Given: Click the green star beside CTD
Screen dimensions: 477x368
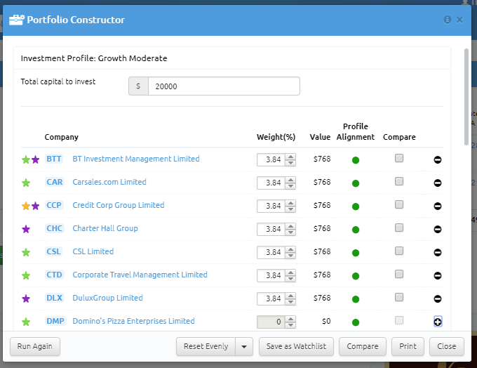Looking at the screenshot, I should click(x=26, y=275).
